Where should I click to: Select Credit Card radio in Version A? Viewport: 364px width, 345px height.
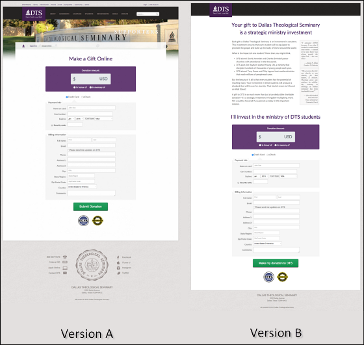point(67,97)
